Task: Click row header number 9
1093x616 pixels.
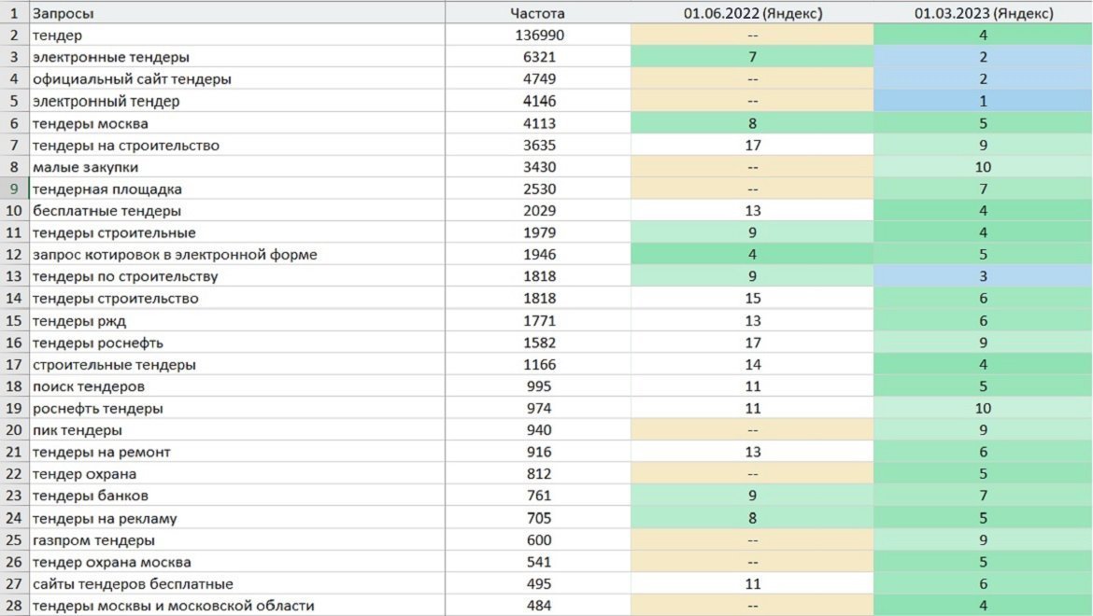Action: (x=14, y=189)
